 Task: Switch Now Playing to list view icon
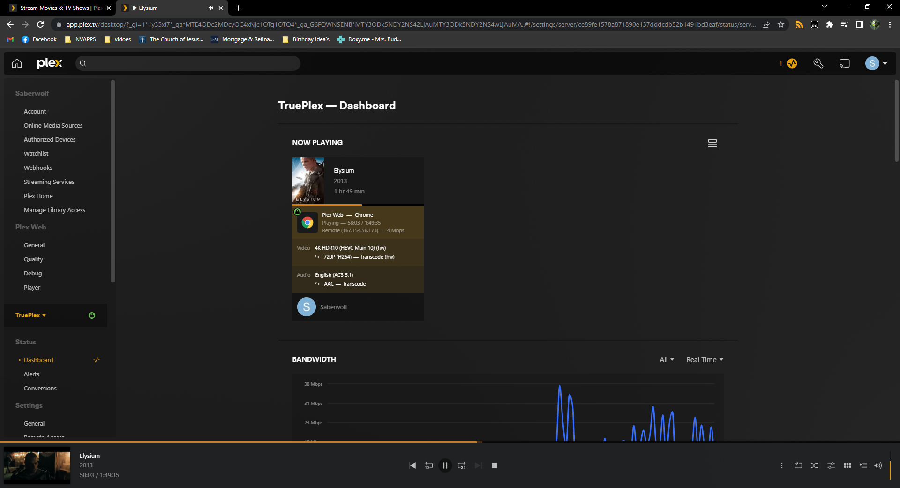coord(712,143)
